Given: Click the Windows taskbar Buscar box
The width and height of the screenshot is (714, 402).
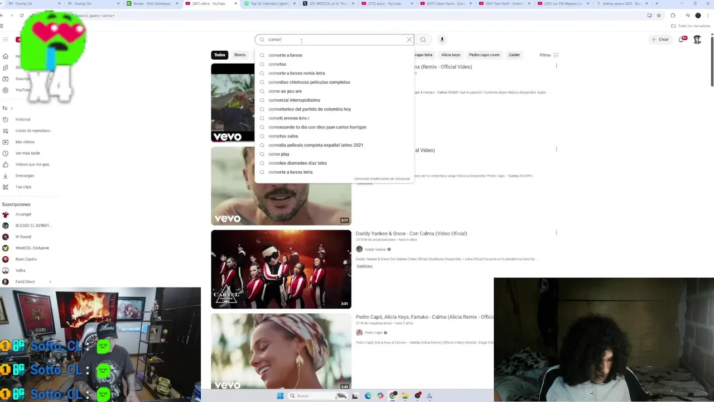Looking at the screenshot, I should [318, 396].
